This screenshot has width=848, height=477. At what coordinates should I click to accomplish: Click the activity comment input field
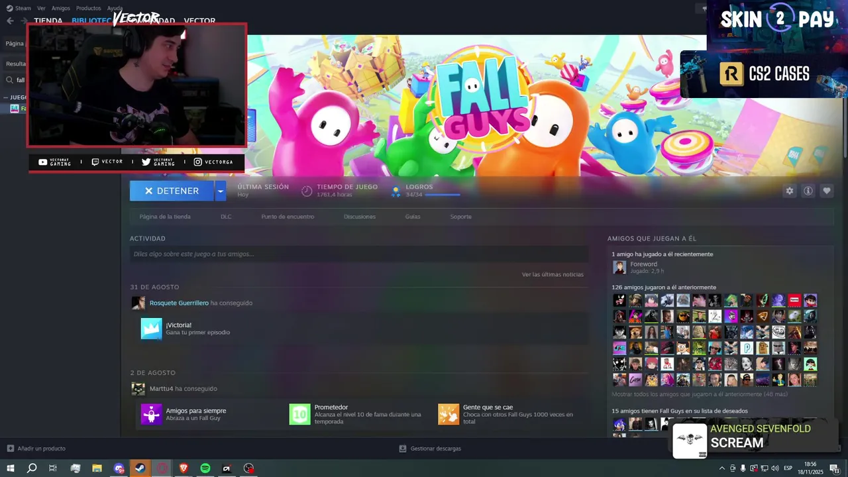(x=359, y=254)
